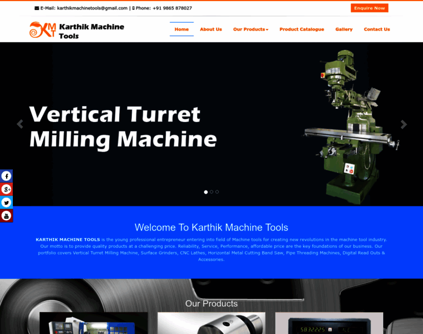
Task: Open the Gallery page
Action: point(344,29)
